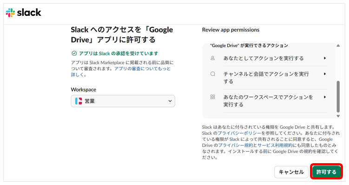Image resolution: width=349 pixels, height=185 pixels.
Task: Open Google Drive のプライバシー規約 link
Action: pos(236,145)
